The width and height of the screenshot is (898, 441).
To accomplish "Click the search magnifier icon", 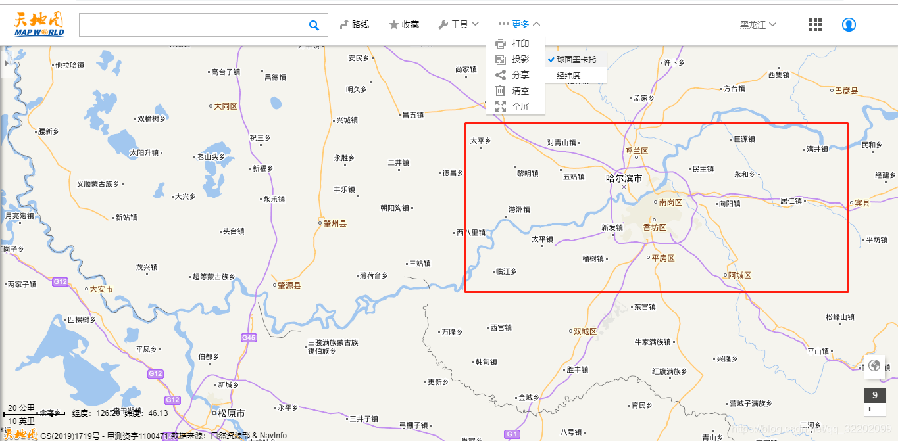I will [x=314, y=24].
